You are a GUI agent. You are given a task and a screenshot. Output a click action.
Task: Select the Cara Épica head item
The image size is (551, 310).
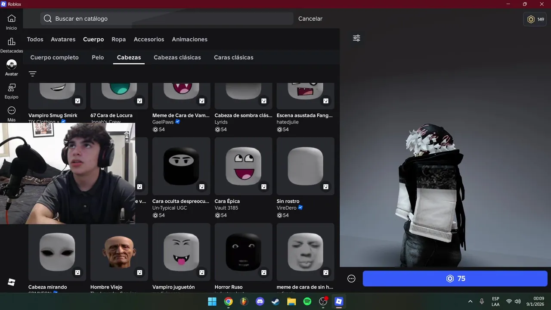[x=243, y=166]
